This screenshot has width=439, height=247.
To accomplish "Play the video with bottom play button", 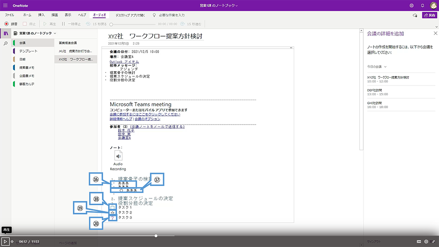I will (5, 241).
